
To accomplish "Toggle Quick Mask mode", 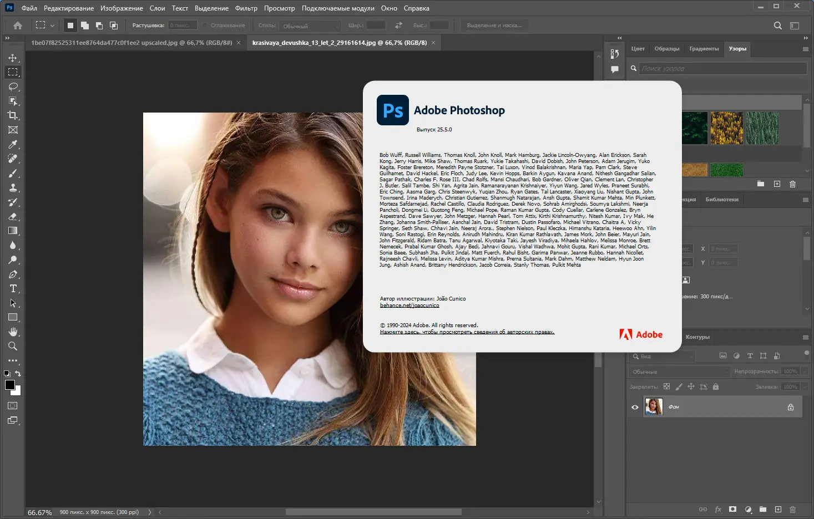I will 13,406.
